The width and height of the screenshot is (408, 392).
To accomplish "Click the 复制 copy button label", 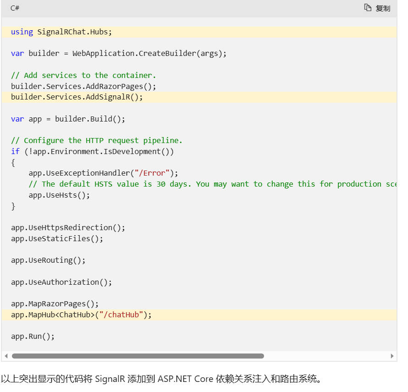I will pos(383,8).
